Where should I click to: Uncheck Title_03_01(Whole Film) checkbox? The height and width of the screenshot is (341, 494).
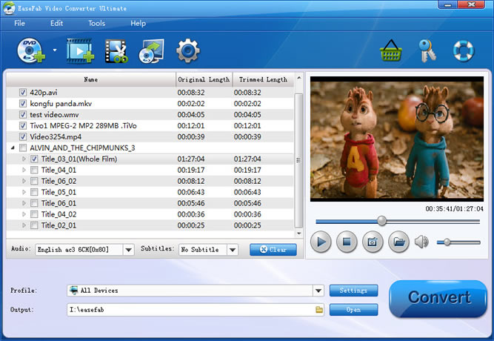click(34, 159)
